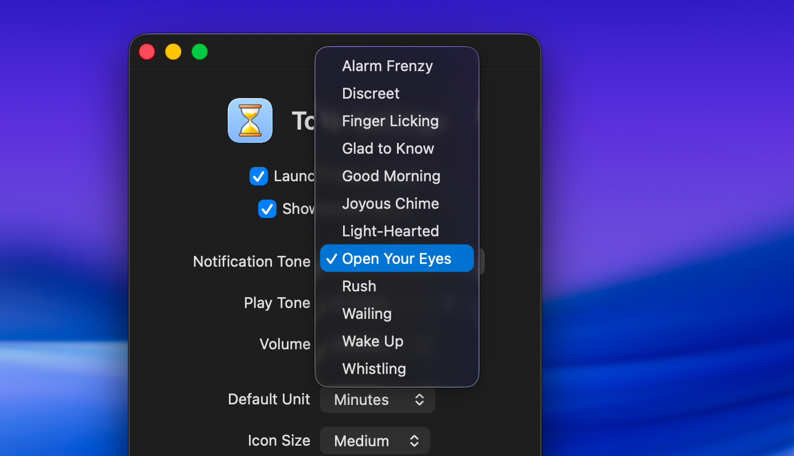The width and height of the screenshot is (794, 456).
Task: Open the Default Unit dropdown
Action: (377, 400)
